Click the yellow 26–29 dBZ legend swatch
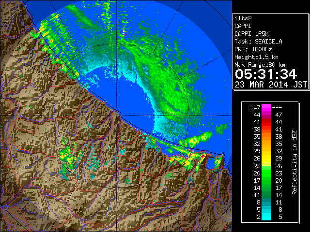 click(x=266, y=159)
